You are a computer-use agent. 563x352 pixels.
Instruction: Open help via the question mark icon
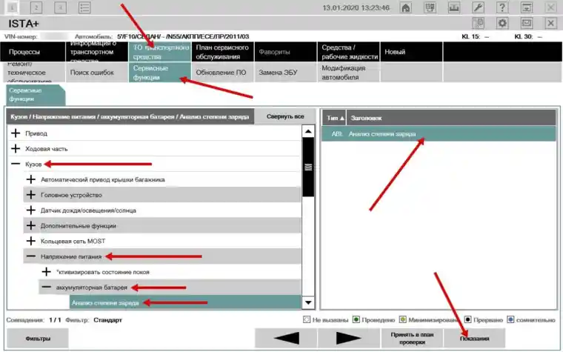click(502, 7)
